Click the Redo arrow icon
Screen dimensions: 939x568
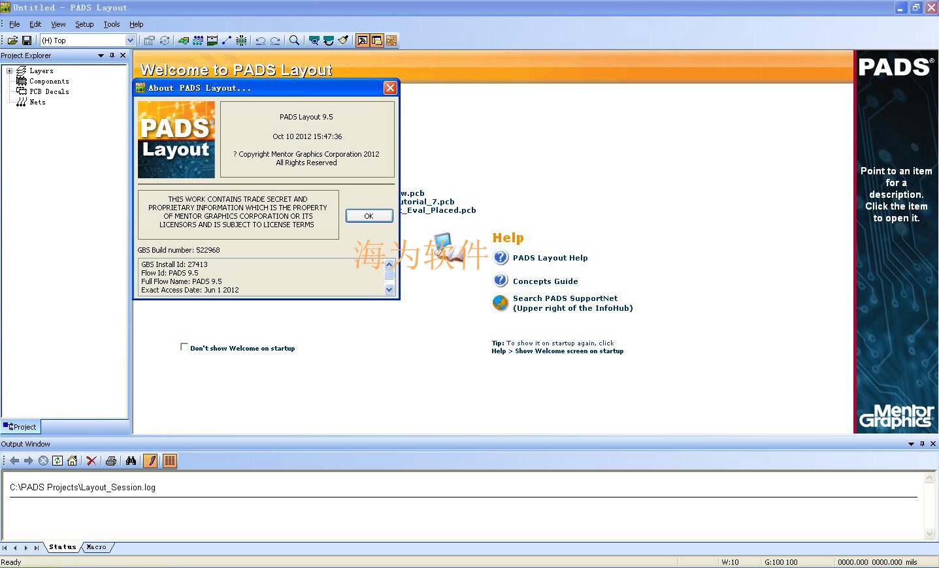(x=275, y=40)
